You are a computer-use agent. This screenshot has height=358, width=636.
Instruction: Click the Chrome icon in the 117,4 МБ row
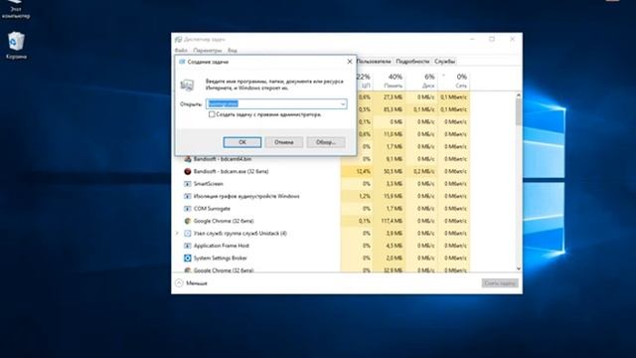click(188, 221)
